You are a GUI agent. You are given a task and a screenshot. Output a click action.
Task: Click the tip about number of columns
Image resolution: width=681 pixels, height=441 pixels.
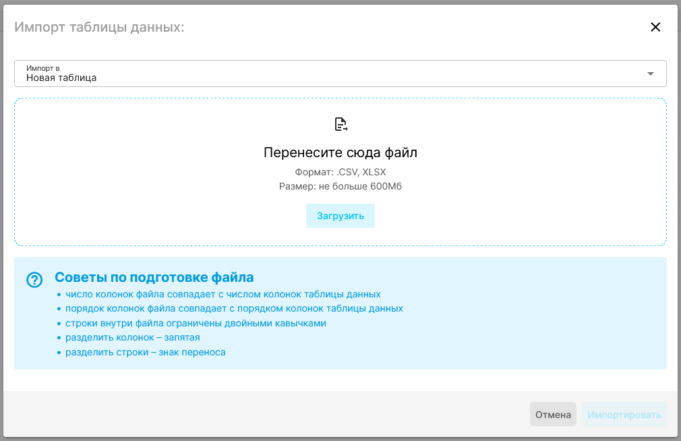(x=223, y=294)
